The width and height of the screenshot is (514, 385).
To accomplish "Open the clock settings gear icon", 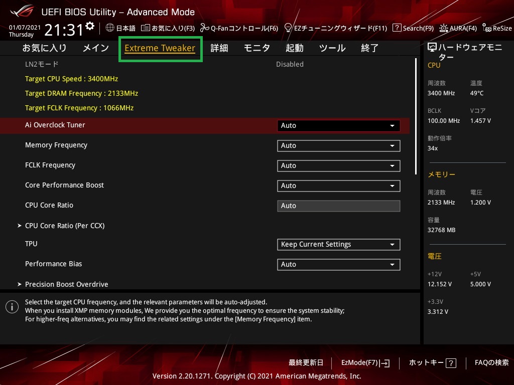I will pos(90,26).
